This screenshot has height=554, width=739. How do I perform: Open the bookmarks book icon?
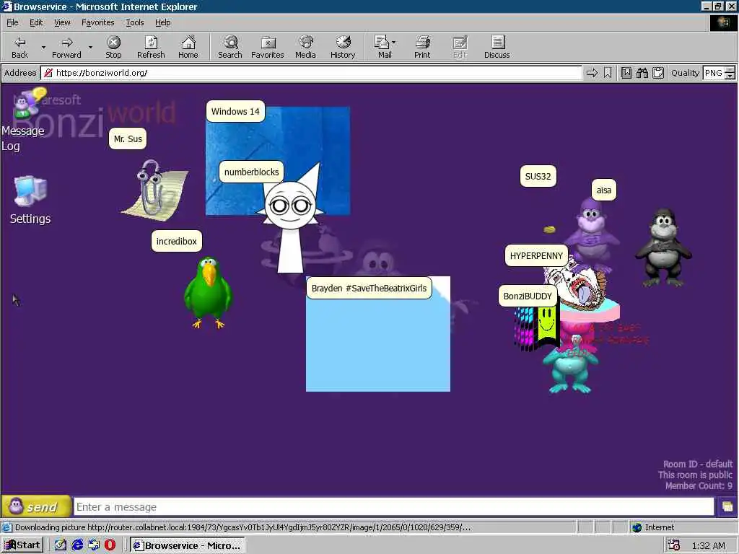click(x=626, y=73)
